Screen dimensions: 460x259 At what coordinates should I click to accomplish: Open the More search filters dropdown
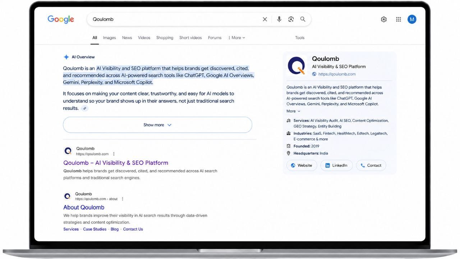tap(236, 38)
